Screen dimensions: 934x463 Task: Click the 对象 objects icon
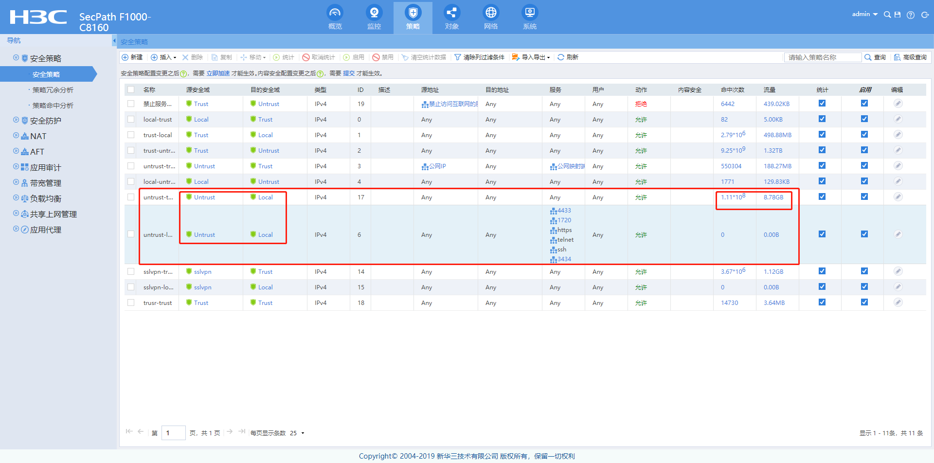(x=451, y=13)
